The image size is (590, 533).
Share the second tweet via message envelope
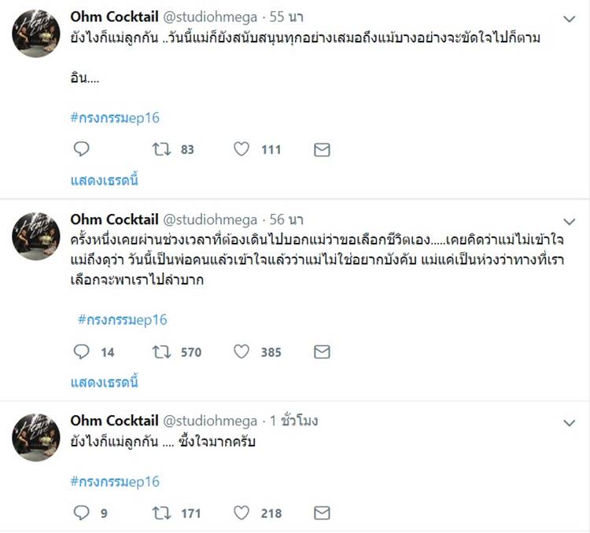pyautogui.click(x=322, y=352)
